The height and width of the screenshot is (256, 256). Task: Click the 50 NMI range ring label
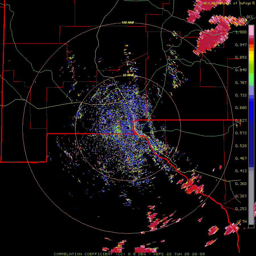[x=128, y=75]
